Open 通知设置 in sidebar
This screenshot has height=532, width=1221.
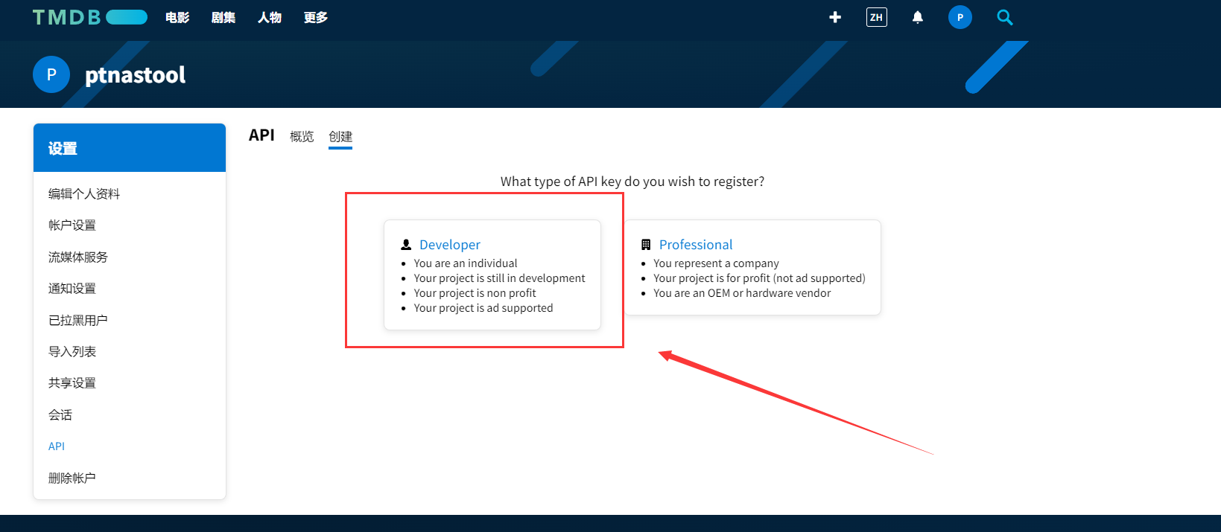[x=72, y=289]
